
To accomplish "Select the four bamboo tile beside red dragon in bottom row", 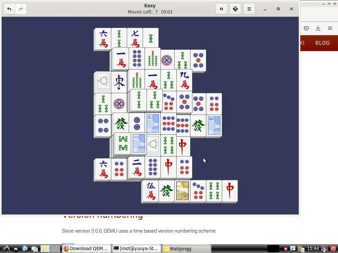I will 214,190.
